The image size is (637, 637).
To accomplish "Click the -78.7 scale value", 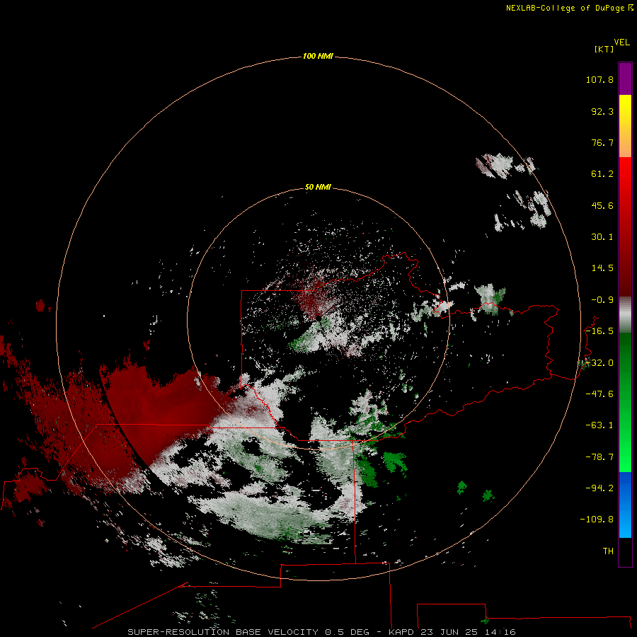I will (x=599, y=457).
